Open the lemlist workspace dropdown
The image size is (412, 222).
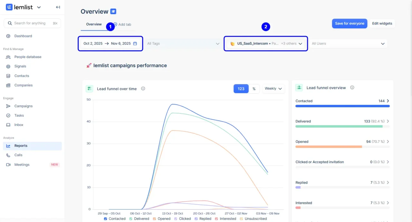point(39,7)
